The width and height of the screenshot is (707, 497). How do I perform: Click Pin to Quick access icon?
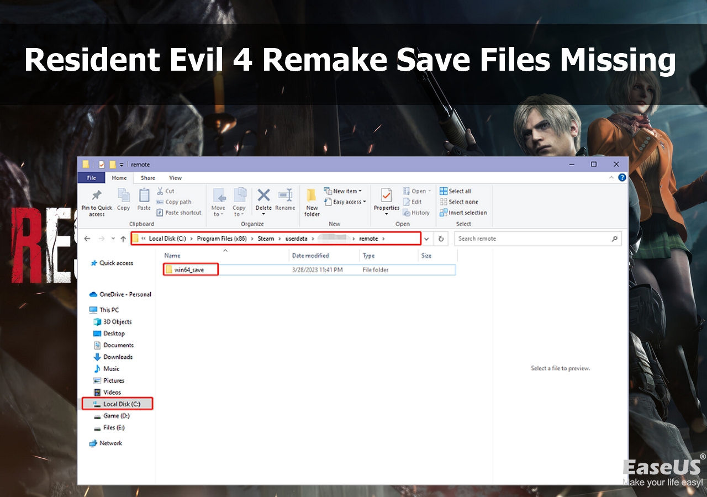pyautogui.click(x=97, y=196)
